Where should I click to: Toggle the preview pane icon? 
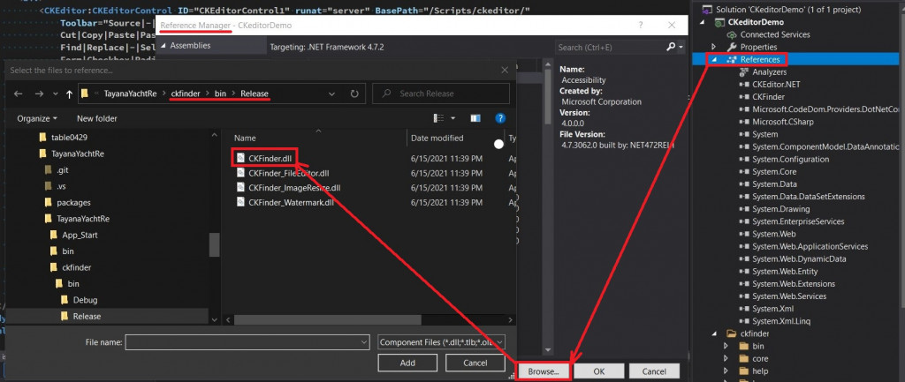pyautogui.click(x=475, y=118)
